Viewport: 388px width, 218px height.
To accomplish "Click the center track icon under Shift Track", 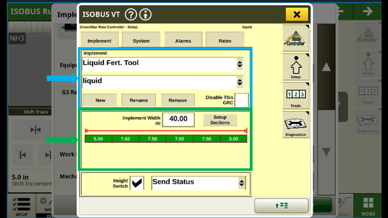I will click(35, 130).
